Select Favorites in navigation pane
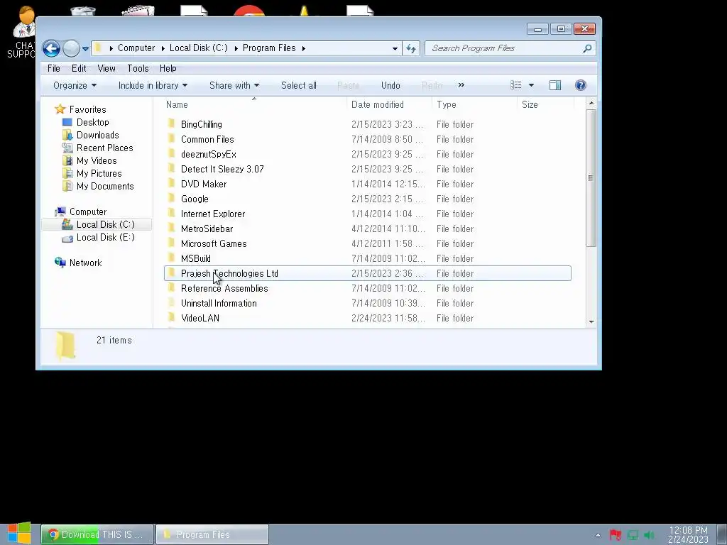727x545 pixels. click(87, 109)
